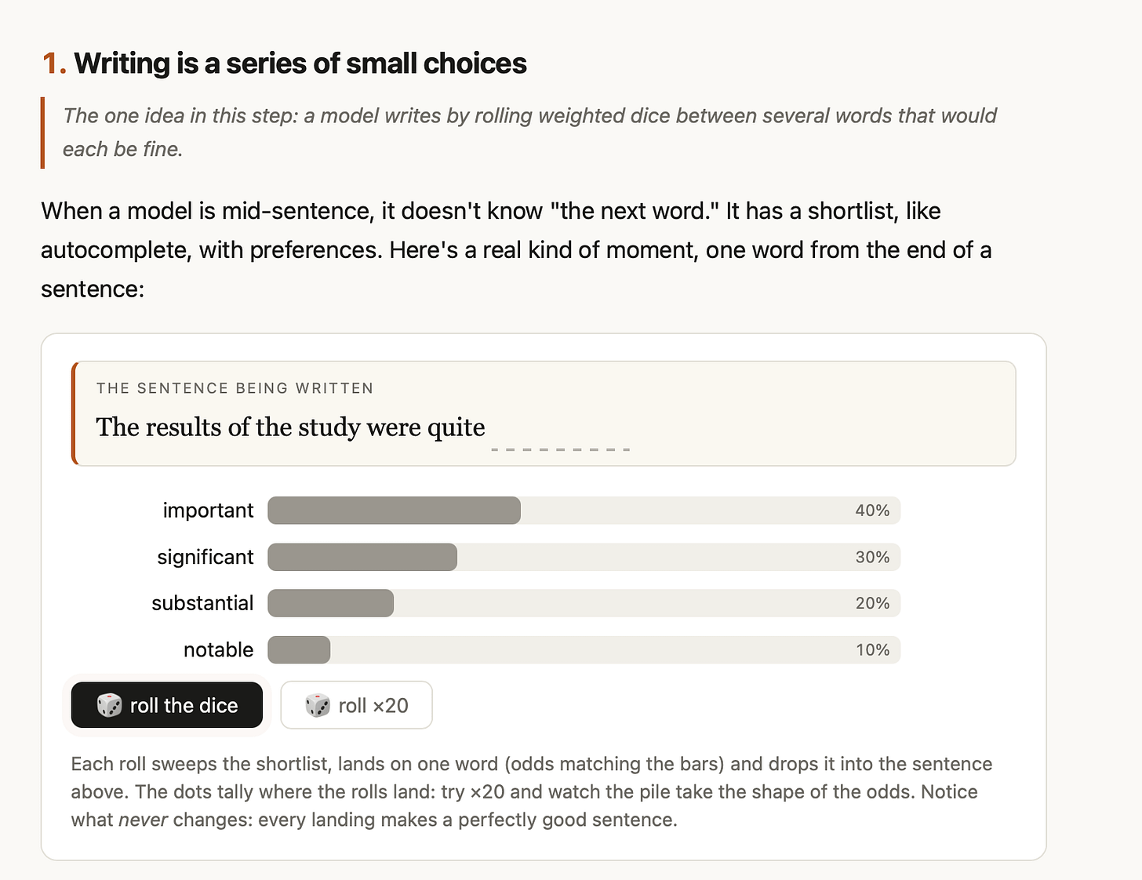Click the dice icon on black button
The height and width of the screenshot is (880, 1142).
[109, 705]
